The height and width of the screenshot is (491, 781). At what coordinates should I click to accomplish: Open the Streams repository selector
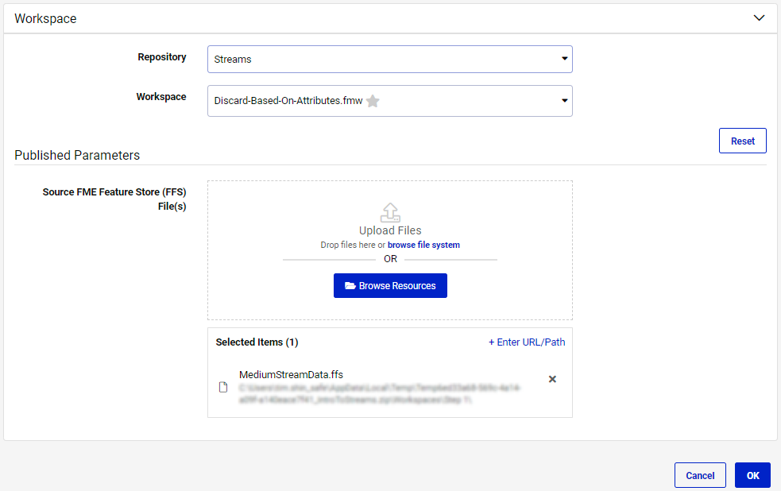[x=389, y=59]
